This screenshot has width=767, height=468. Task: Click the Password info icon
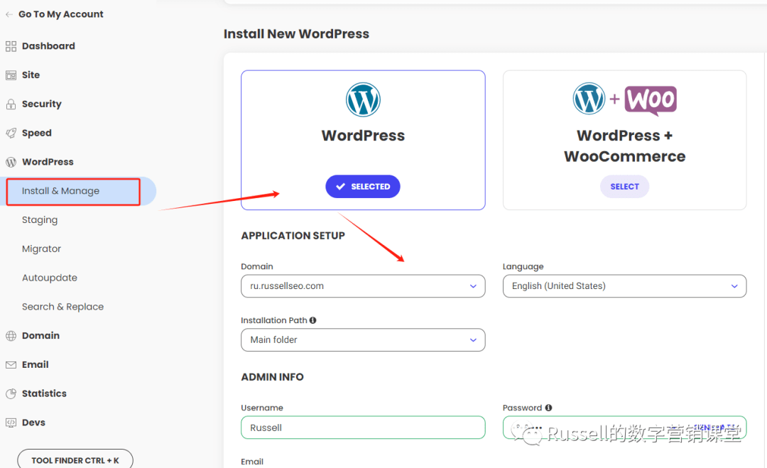548,408
